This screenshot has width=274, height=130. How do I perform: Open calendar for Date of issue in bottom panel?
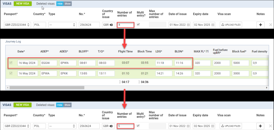point(188,126)
